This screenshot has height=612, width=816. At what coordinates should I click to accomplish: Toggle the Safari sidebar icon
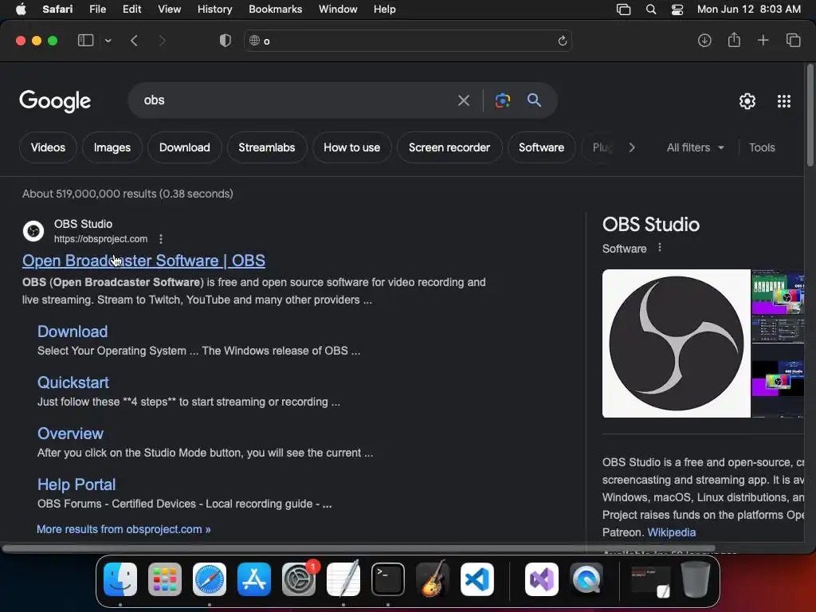point(85,41)
